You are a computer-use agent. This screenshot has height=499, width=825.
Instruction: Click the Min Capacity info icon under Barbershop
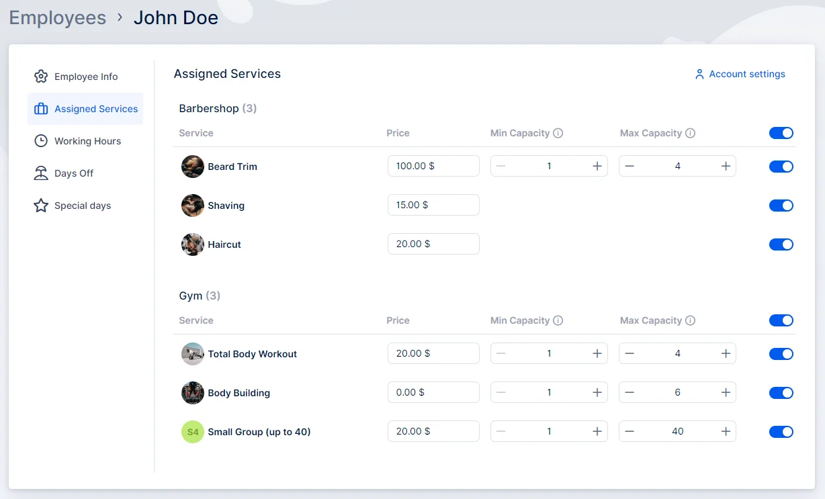pyautogui.click(x=558, y=133)
